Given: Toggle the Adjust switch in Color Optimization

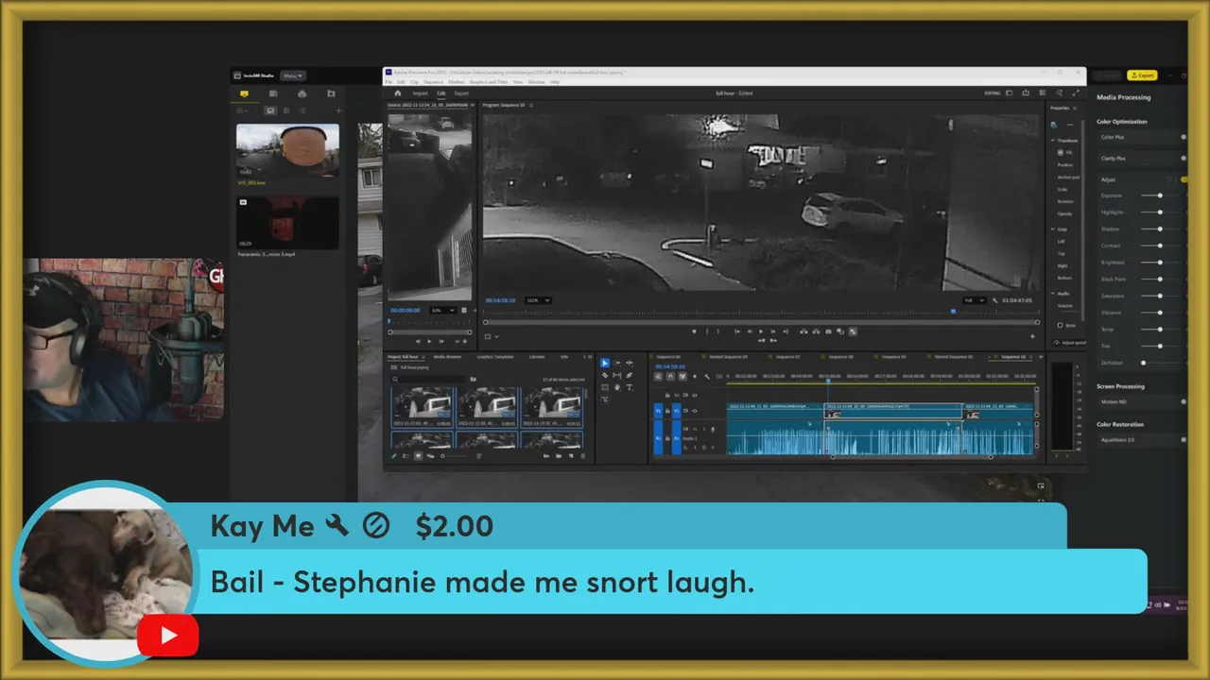Looking at the screenshot, I should [1184, 179].
